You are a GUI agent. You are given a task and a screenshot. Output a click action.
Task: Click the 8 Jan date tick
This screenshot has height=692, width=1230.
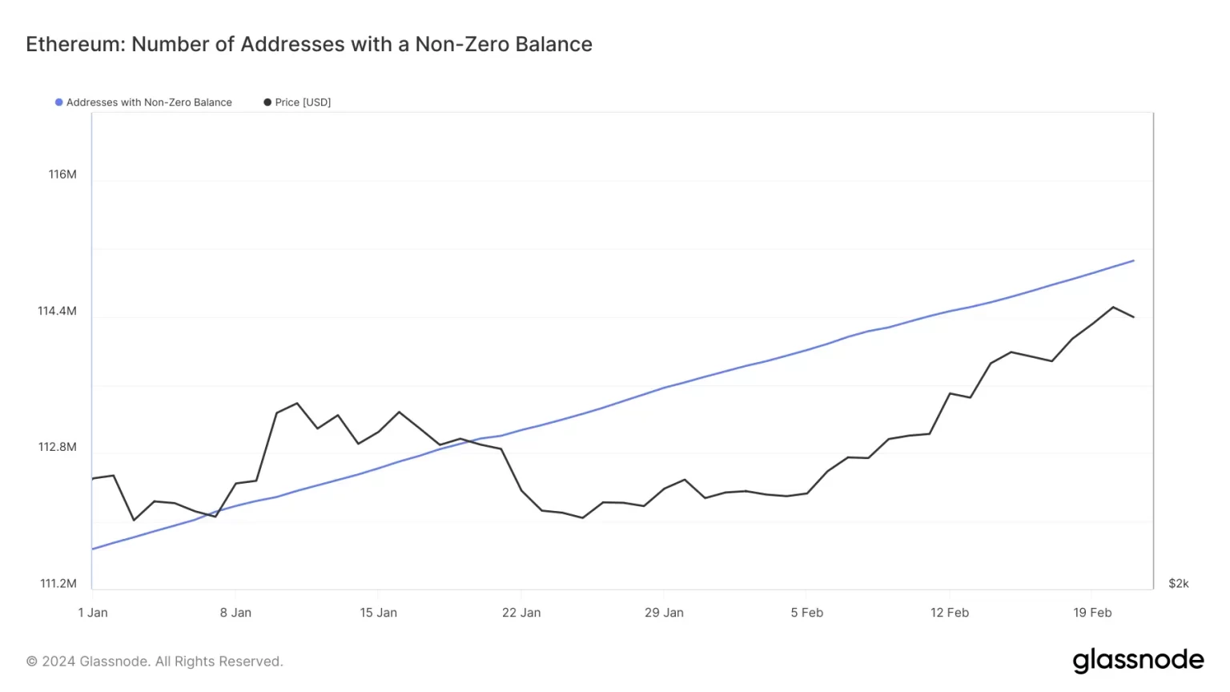click(235, 613)
